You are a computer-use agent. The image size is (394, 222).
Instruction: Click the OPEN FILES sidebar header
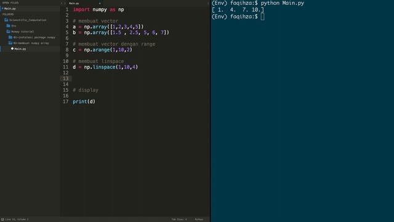coord(10,2)
